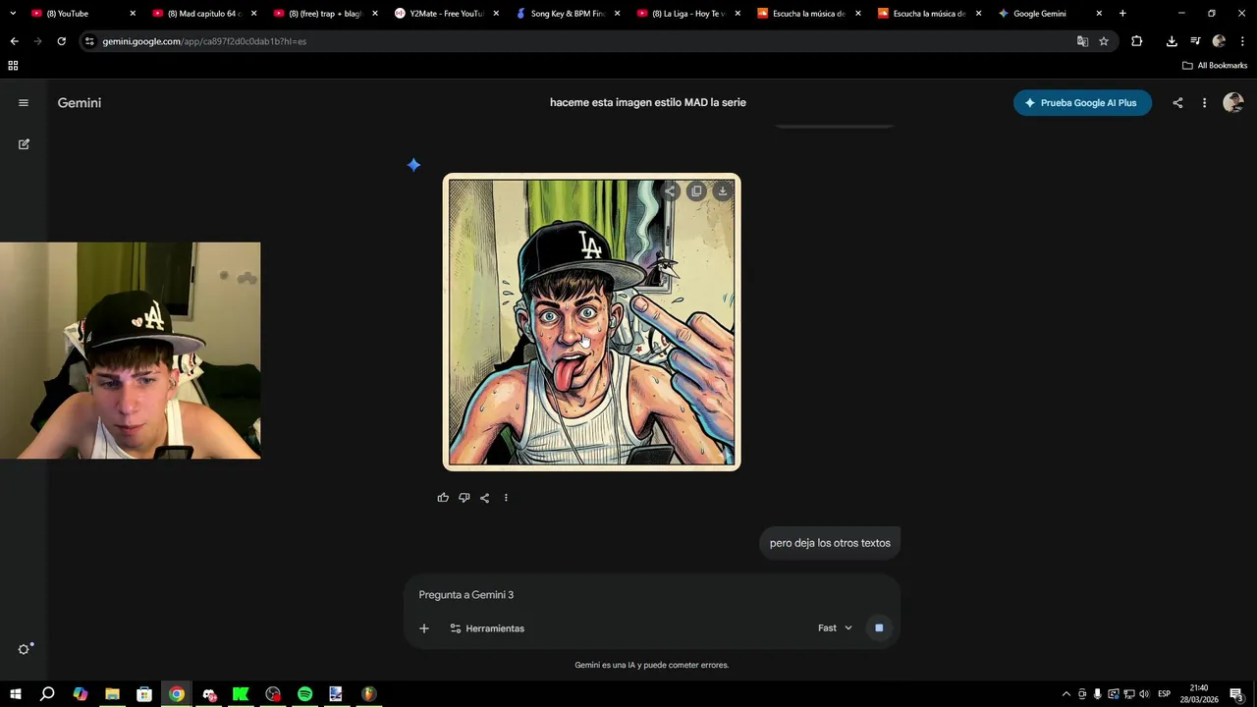Translate this page via address bar icon

[1082, 41]
